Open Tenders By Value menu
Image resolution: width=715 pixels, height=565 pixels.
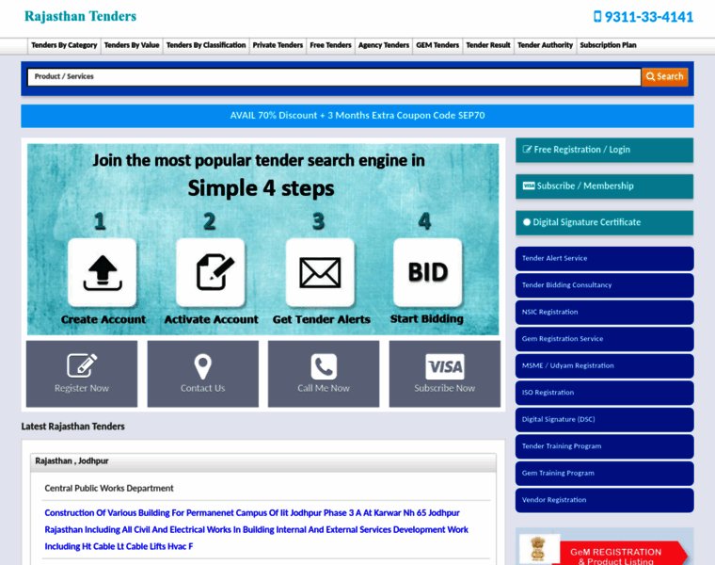(132, 45)
